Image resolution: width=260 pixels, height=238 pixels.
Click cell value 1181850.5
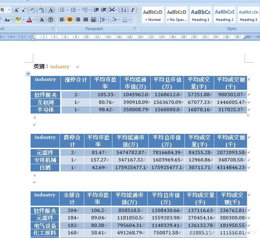(130, 218)
